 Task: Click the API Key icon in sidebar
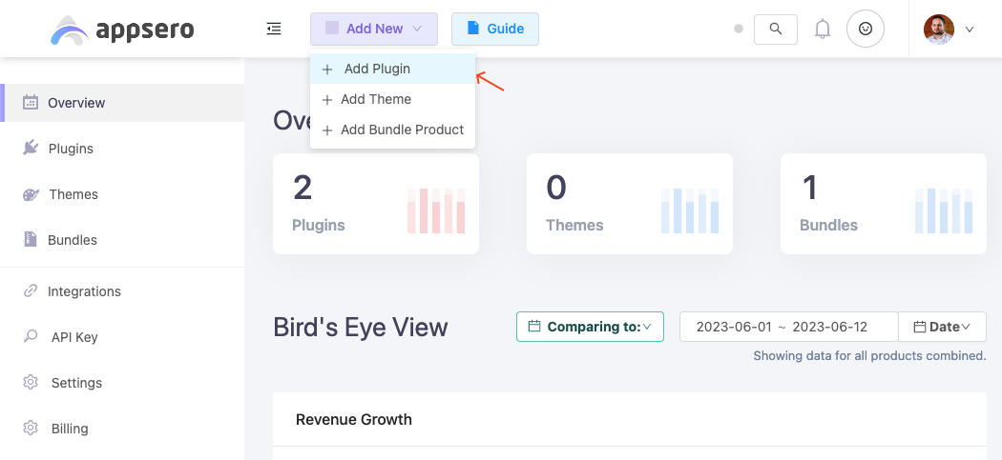pos(30,336)
